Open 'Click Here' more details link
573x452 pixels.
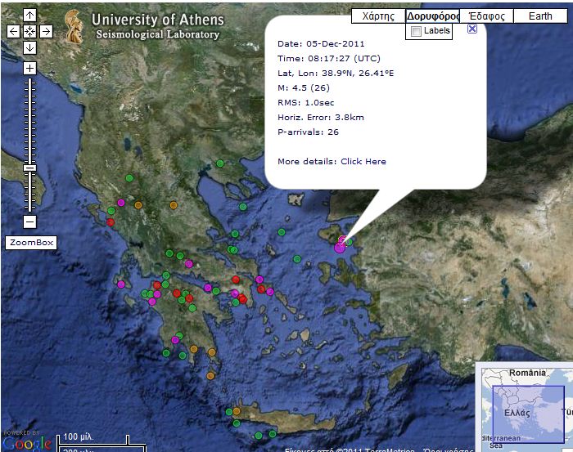363,162
